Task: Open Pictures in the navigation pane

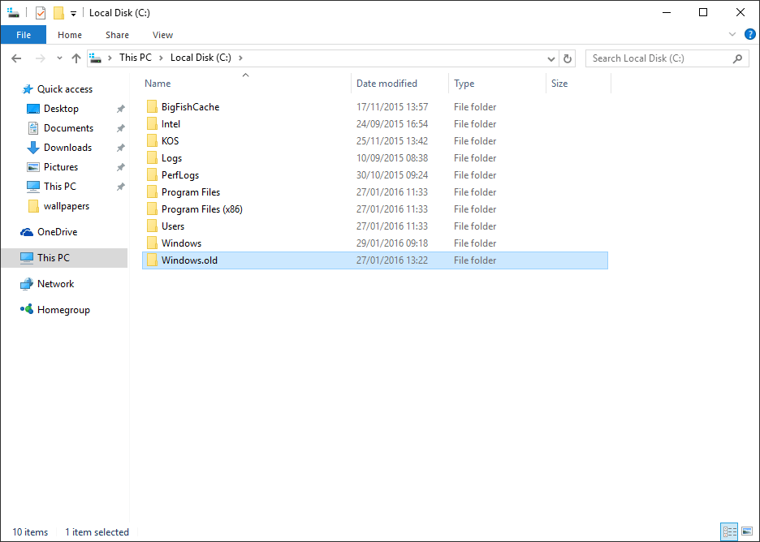Action: (x=61, y=166)
